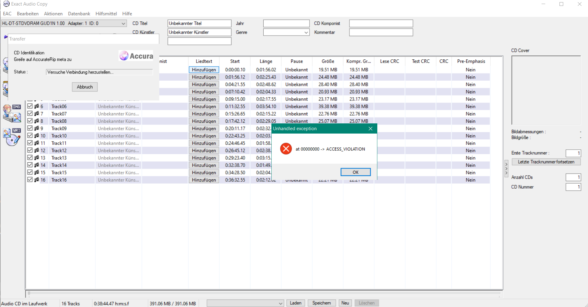588x307 pixels.
Task: Click the Lese CRC column header
Action: [x=389, y=61]
